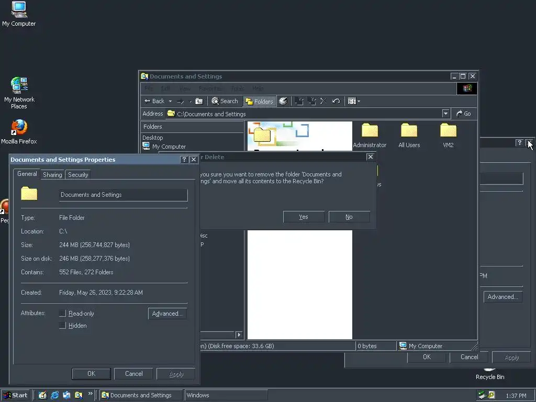
Task: Open the Edit menu in Explorer
Action: pyautogui.click(x=166, y=88)
